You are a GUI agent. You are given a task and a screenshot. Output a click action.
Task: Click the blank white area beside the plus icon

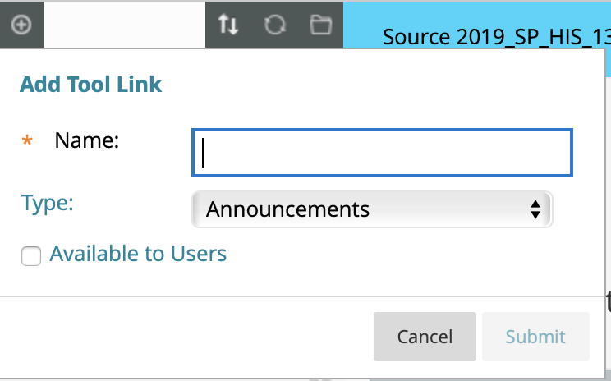click(x=125, y=25)
